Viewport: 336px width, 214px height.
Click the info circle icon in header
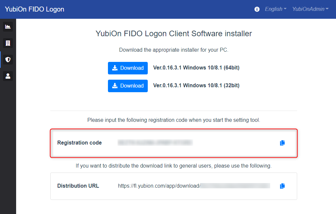[257, 9]
